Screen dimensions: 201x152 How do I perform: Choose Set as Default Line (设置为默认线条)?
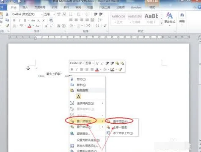coord(88,140)
